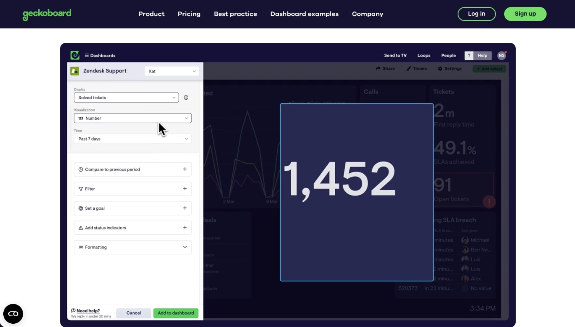The width and height of the screenshot is (575, 327).
Task: Click the Need help chat bubble icon
Action: pos(73,311)
